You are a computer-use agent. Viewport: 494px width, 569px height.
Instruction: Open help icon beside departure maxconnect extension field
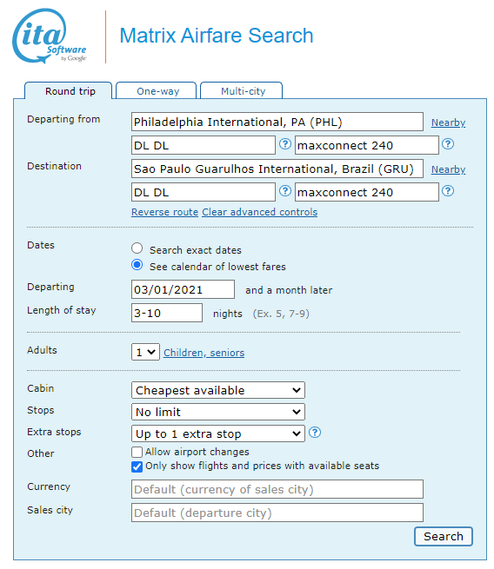pos(448,144)
